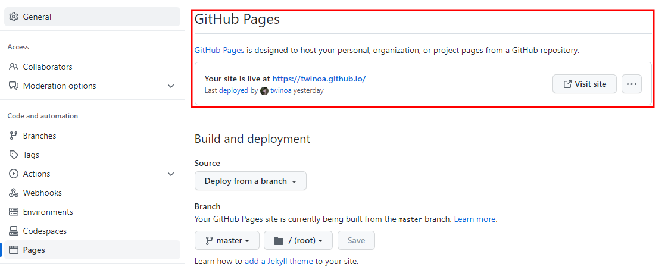668x270 pixels.
Task: Click the folder icon in the root dropdown
Action: [279, 241]
